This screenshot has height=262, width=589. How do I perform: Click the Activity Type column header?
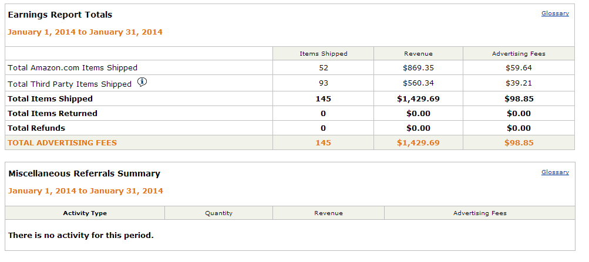pos(85,213)
